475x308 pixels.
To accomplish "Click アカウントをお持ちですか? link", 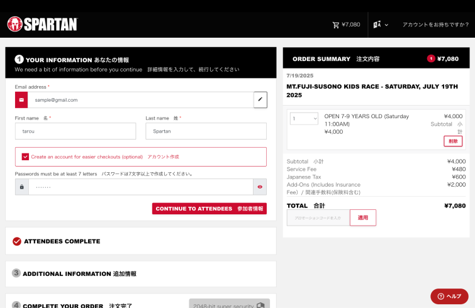I will pos(435,25).
